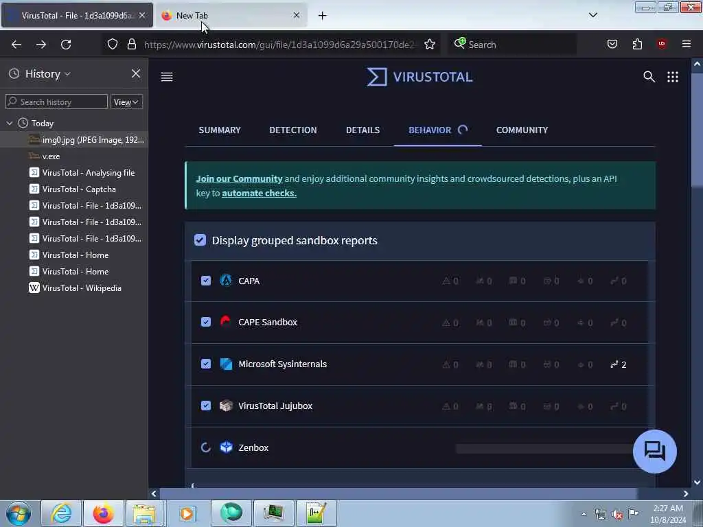Viewport: 703px width, 527px height.
Task: Open VirusTotal - Wikipedia history entry
Action: 74,288
